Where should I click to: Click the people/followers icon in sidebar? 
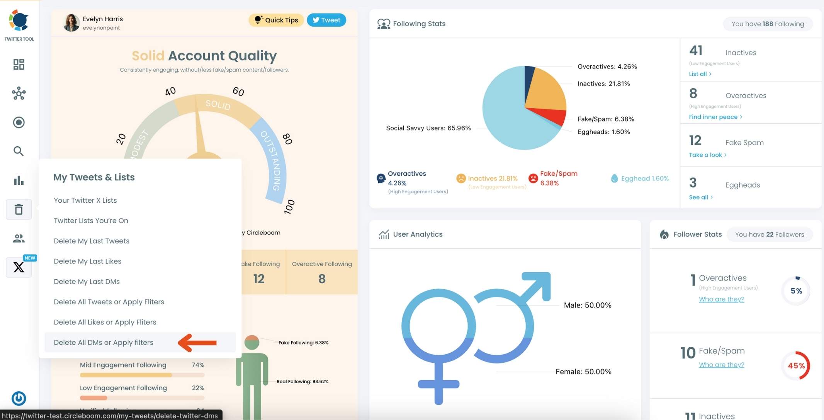pyautogui.click(x=19, y=238)
